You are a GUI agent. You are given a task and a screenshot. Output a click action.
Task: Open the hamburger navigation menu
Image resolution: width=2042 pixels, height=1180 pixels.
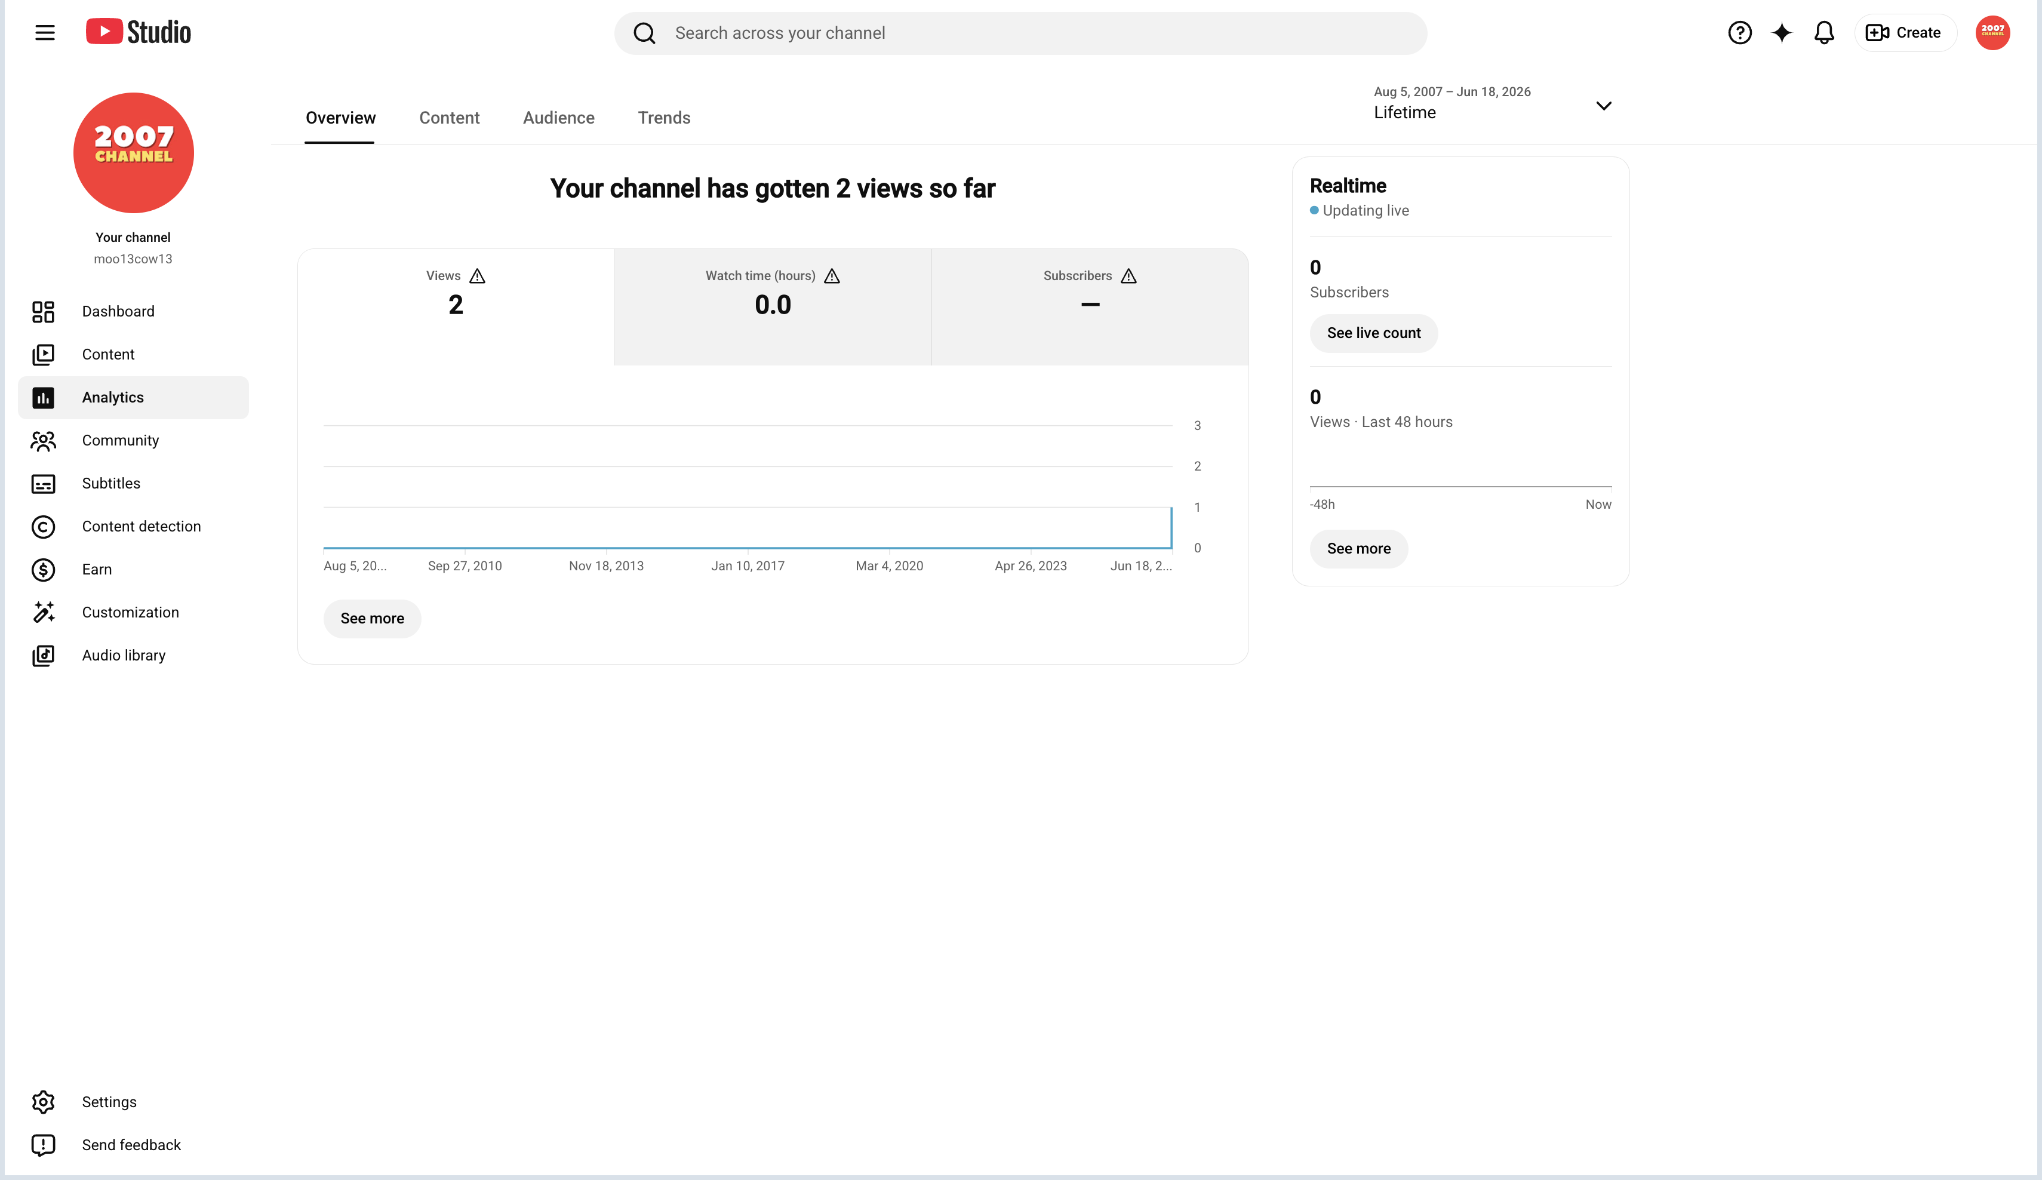coord(45,32)
